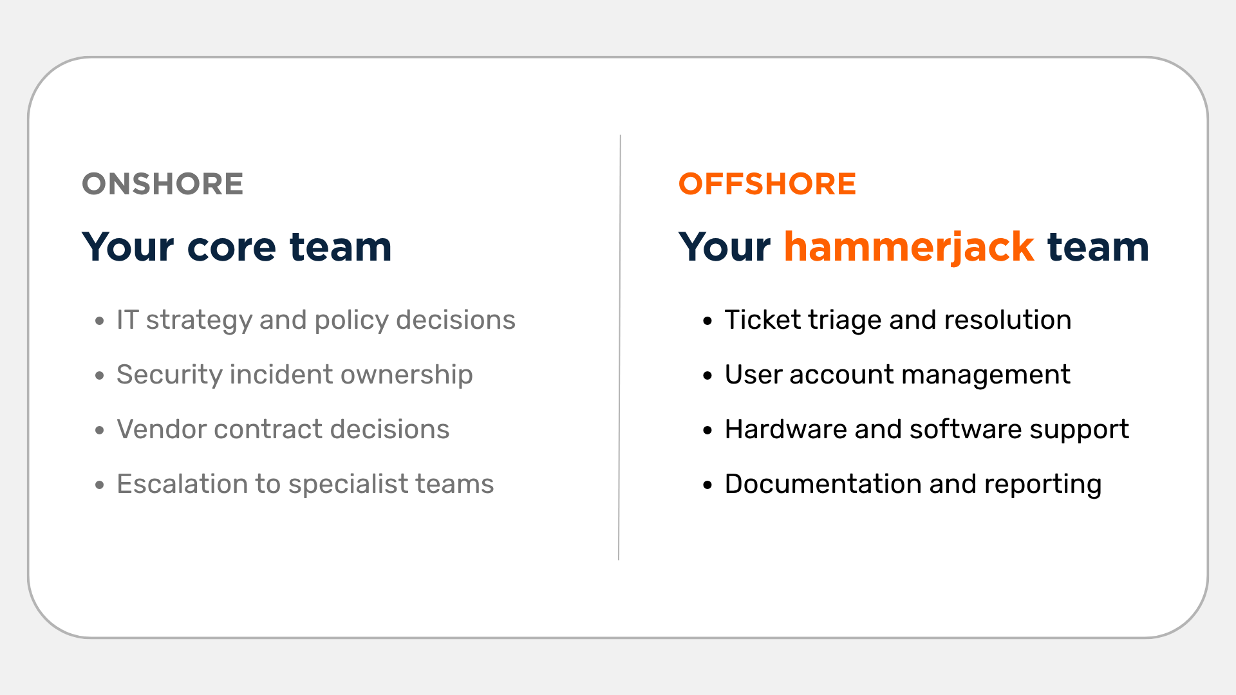The image size is (1236, 695).
Task: Select the 'Your hammerjack team' title
Action: pos(914,248)
